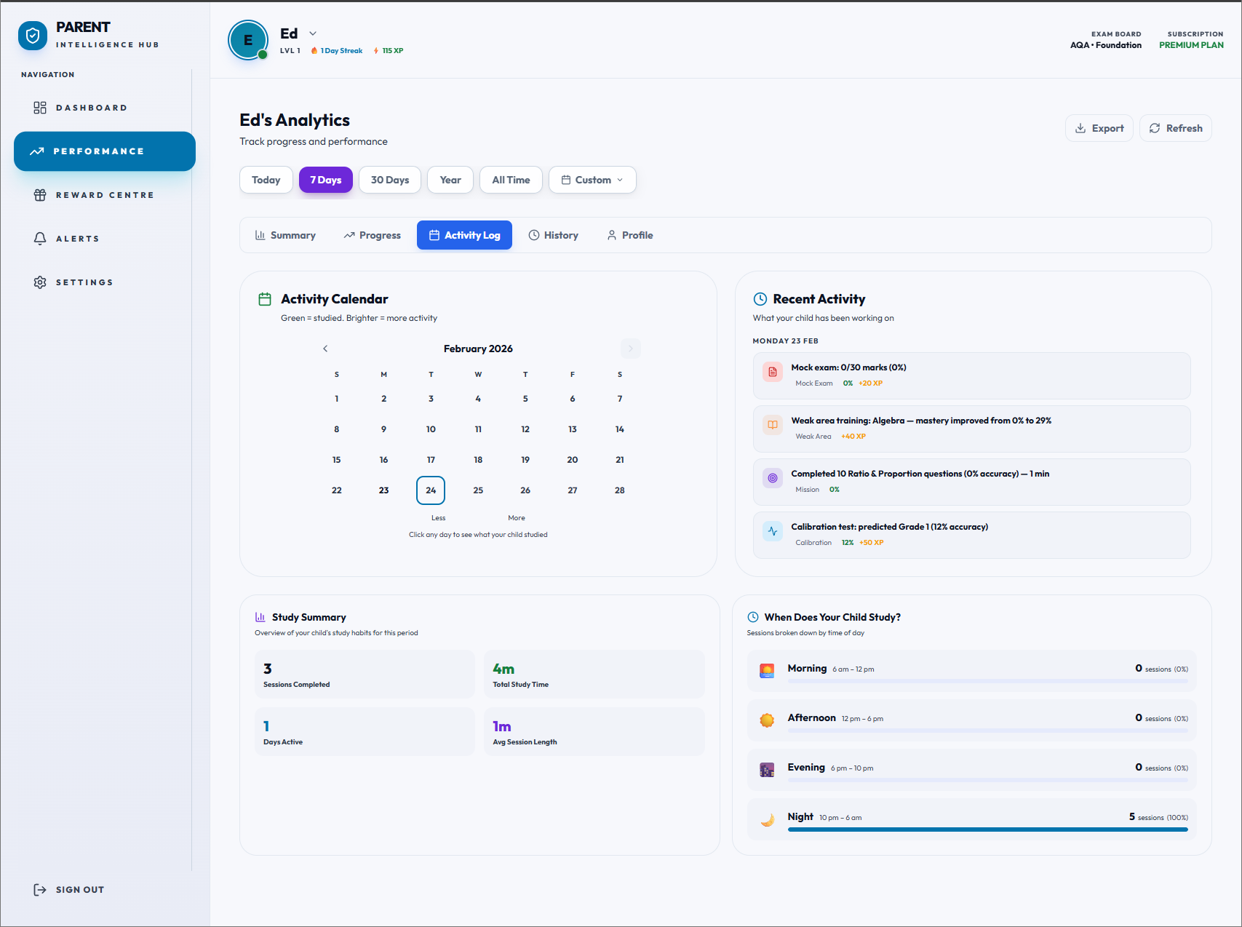Click the Sign Out arrow icon
1242x927 pixels.
pyautogui.click(x=40, y=889)
